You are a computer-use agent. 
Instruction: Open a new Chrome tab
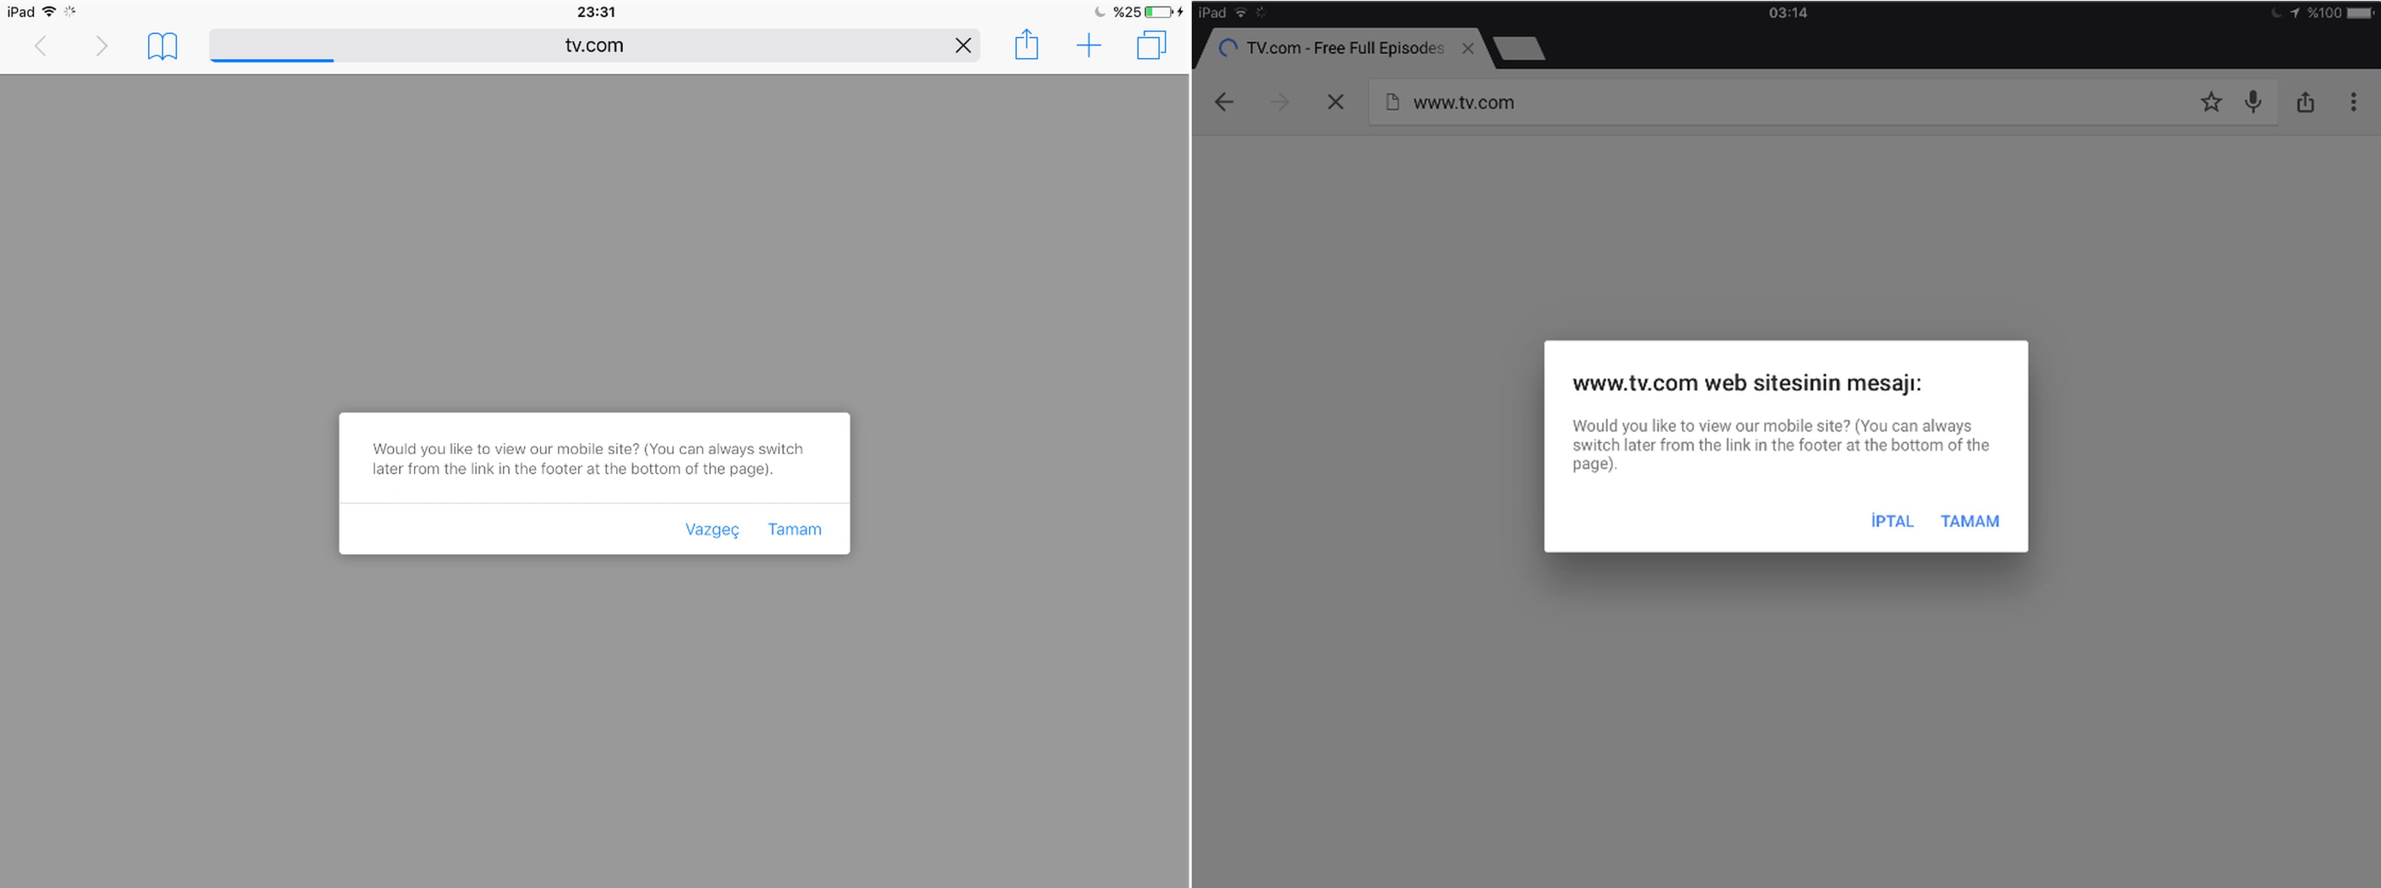click(x=1519, y=49)
